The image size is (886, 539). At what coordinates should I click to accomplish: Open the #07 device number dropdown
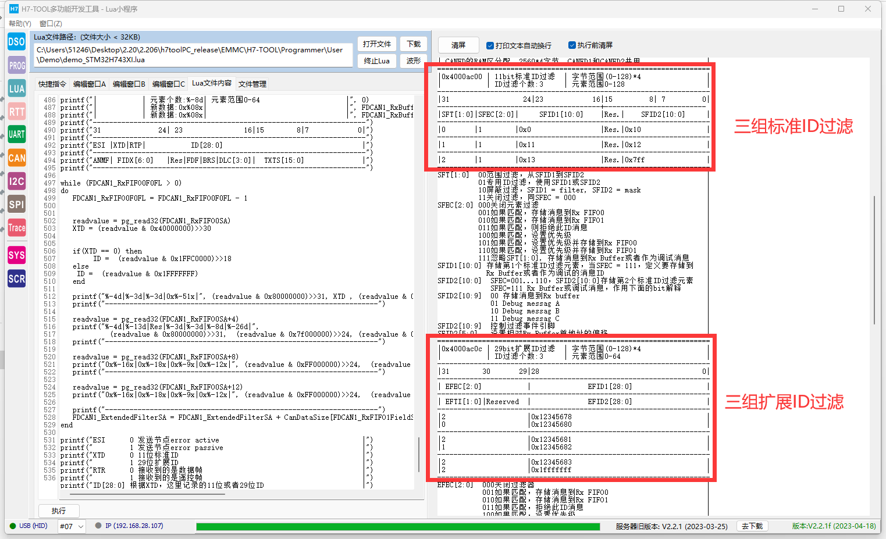(x=72, y=526)
